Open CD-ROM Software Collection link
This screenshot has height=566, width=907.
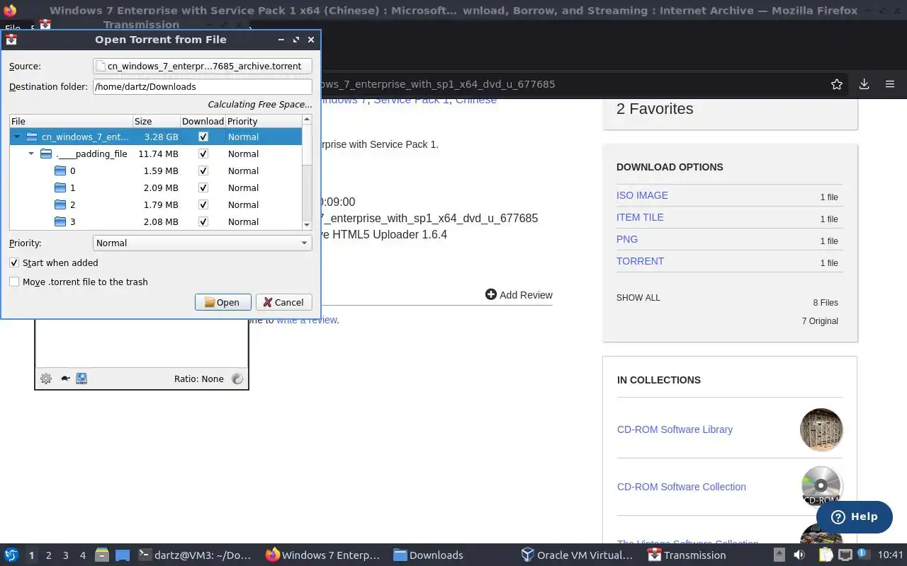tap(682, 487)
